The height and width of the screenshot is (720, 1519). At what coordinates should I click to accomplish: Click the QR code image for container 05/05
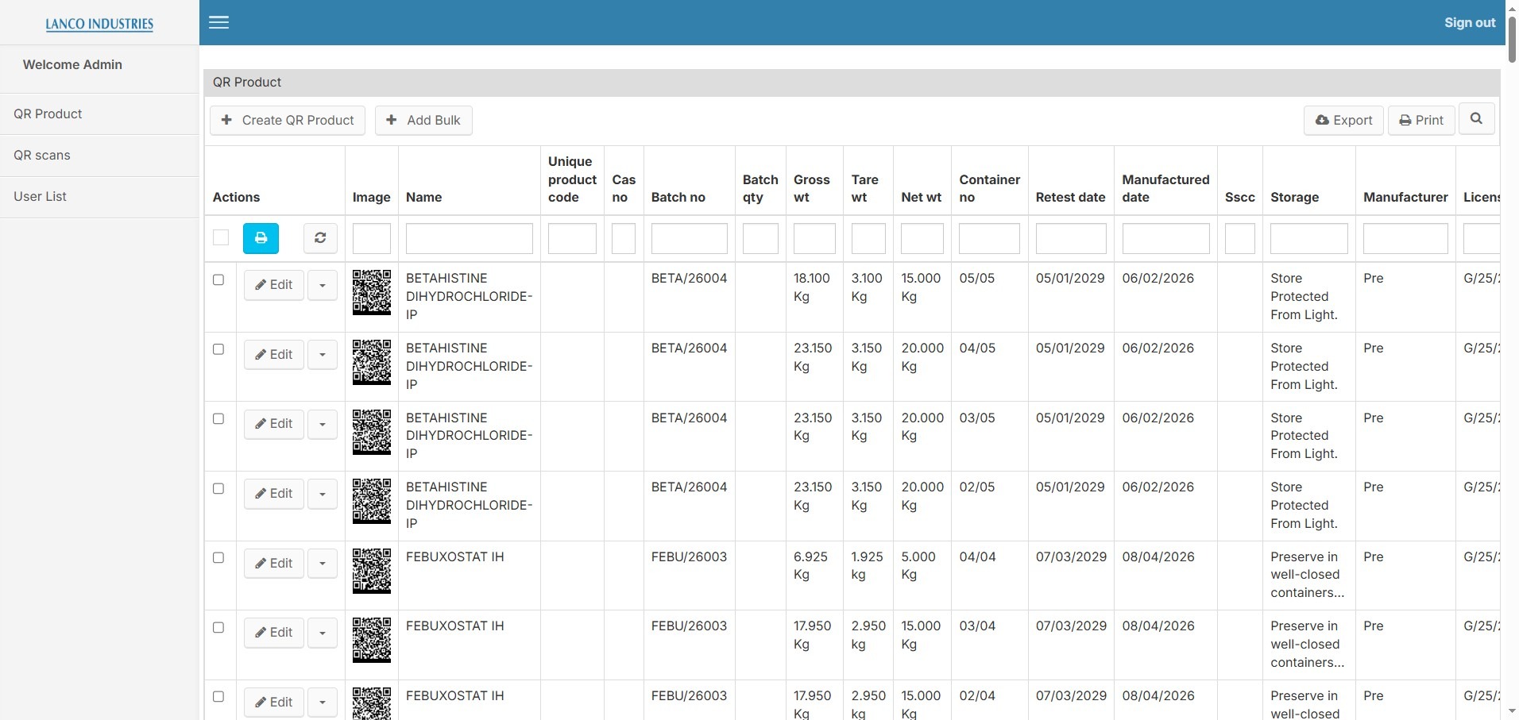372,292
